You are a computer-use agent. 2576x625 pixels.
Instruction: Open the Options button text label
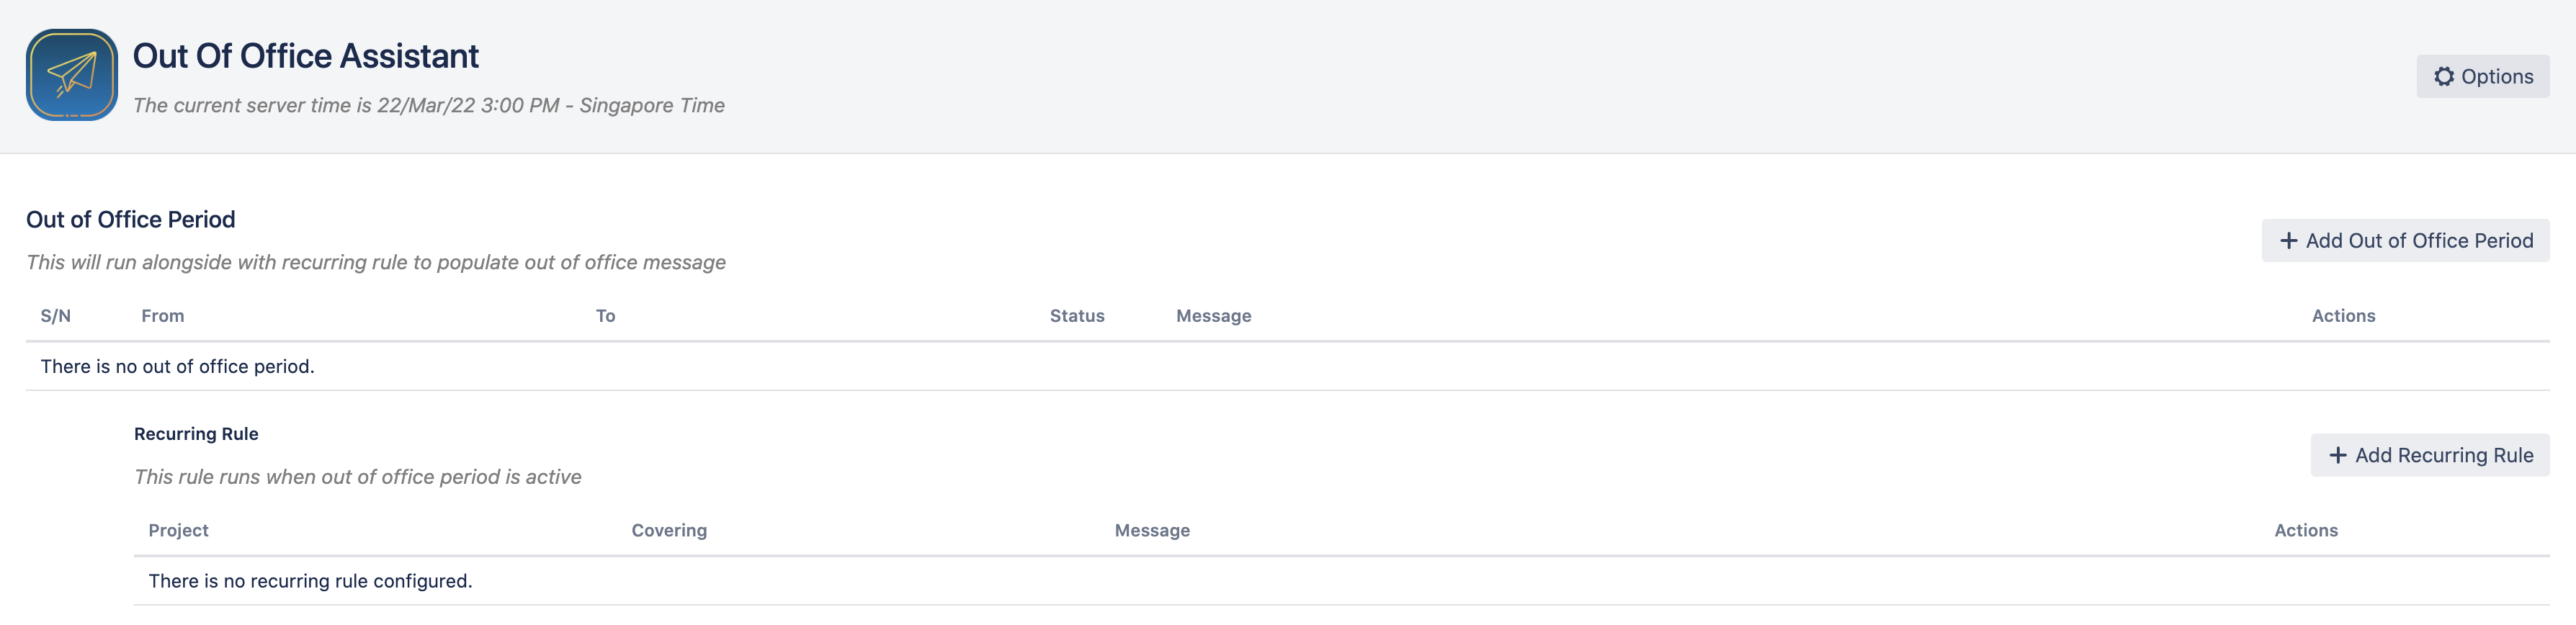point(2496,77)
